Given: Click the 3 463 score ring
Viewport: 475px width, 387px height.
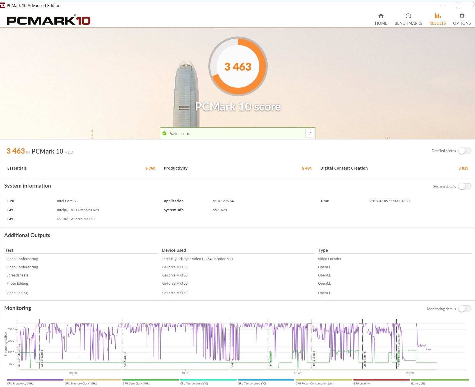Looking at the screenshot, I should click(x=238, y=66).
